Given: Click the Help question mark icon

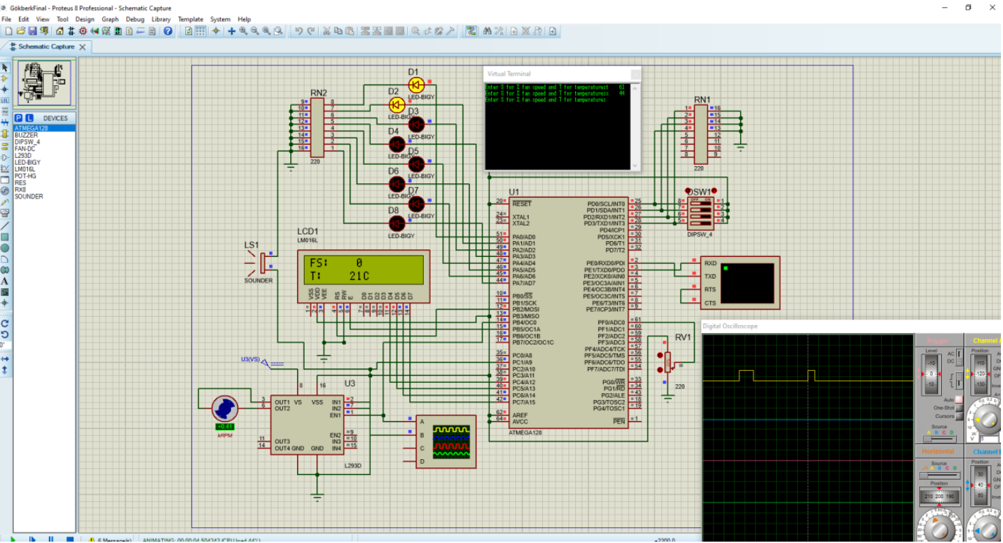Looking at the screenshot, I should pyautogui.click(x=168, y=31).
